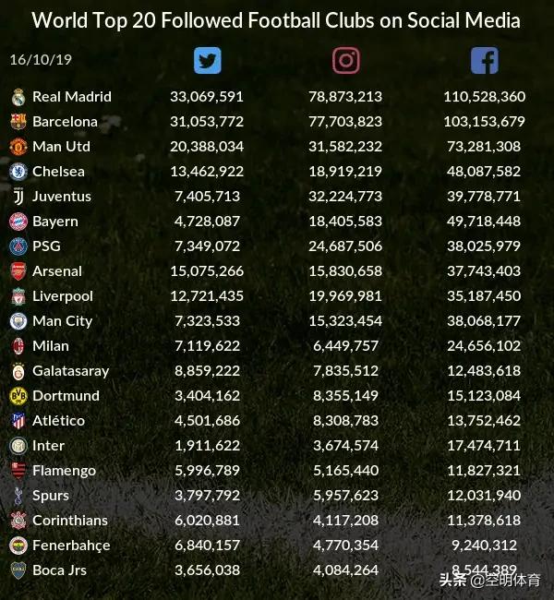The height and width of the screenshot is (600, 554).
Task: Select Barcelona's Facebook count 103,153,679
Action: point(485,122)
